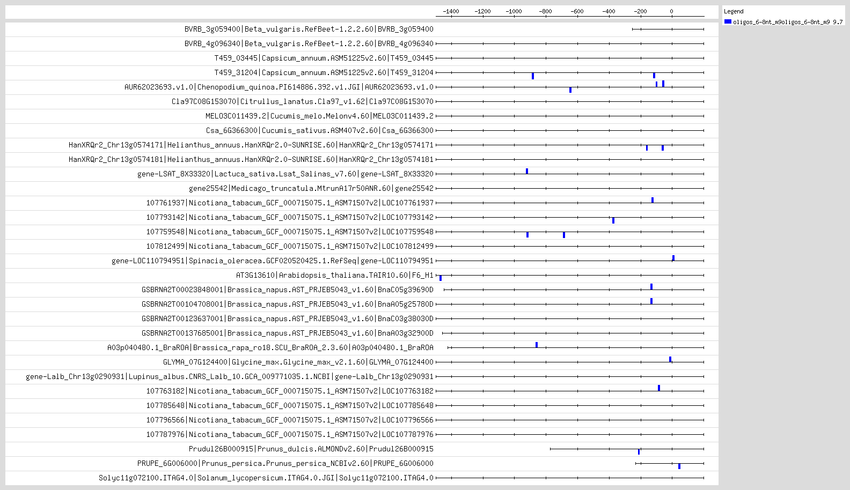This screenshot has height=490, width=850.
Task: Select the BVRB_3g059400 Beta_vulgaris row label
Action: tap(309, 29)
